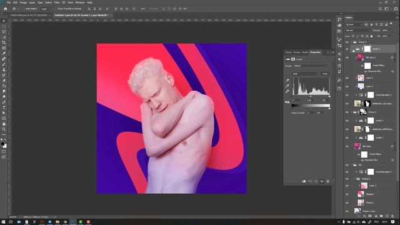Select the Eyedropper tool in left toolbar
This screenshot has width=400, height=225.
tap(4, 53)
